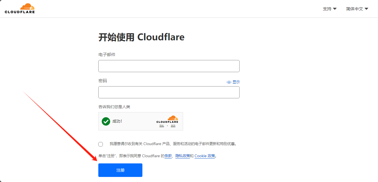Click the triangle arrow next to 简体中文
This screenshot has height=182, width=378.
click(x=366, y=9)
